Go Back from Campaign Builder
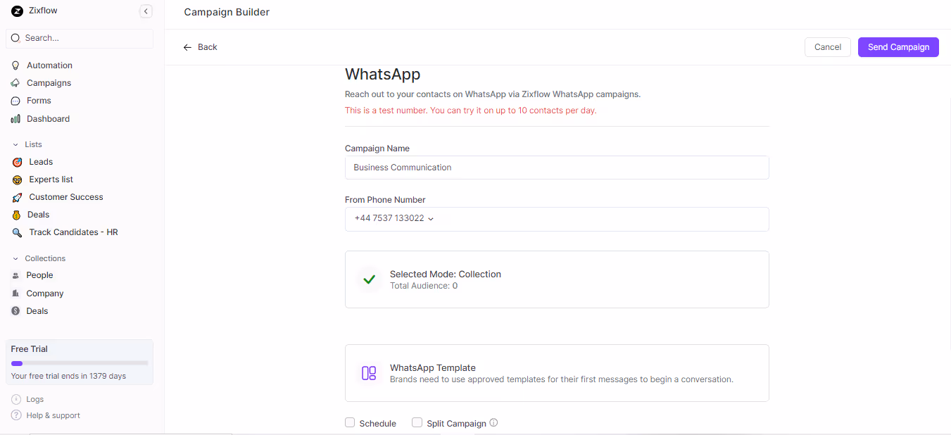951x435 pixels. point(201,47)
